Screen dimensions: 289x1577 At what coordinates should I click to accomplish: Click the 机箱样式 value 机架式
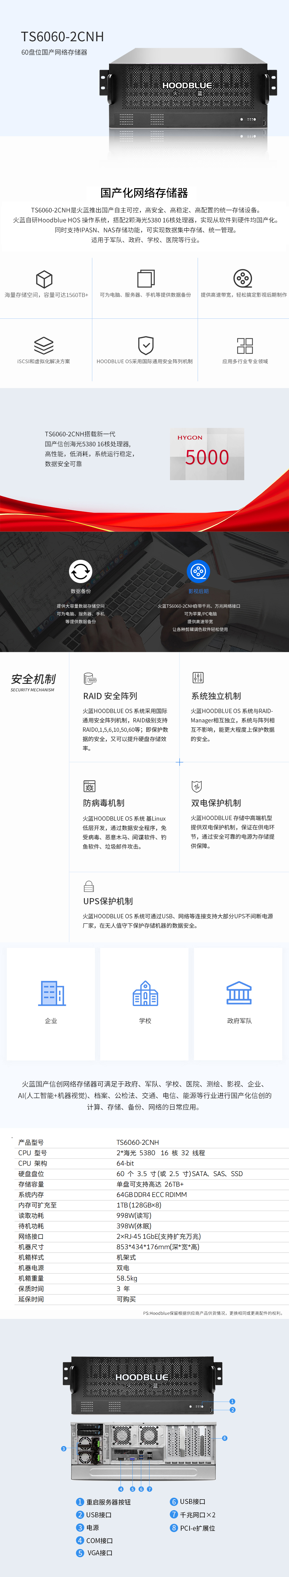pyautogui.click(x=126, y=1257)
